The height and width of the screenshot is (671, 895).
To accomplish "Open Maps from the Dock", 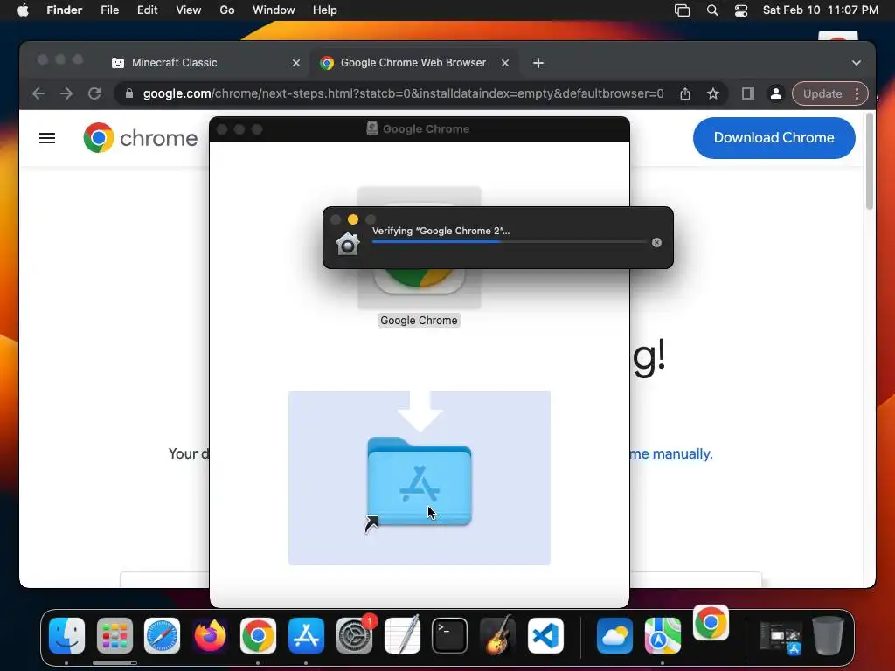I will click(663, 635).
